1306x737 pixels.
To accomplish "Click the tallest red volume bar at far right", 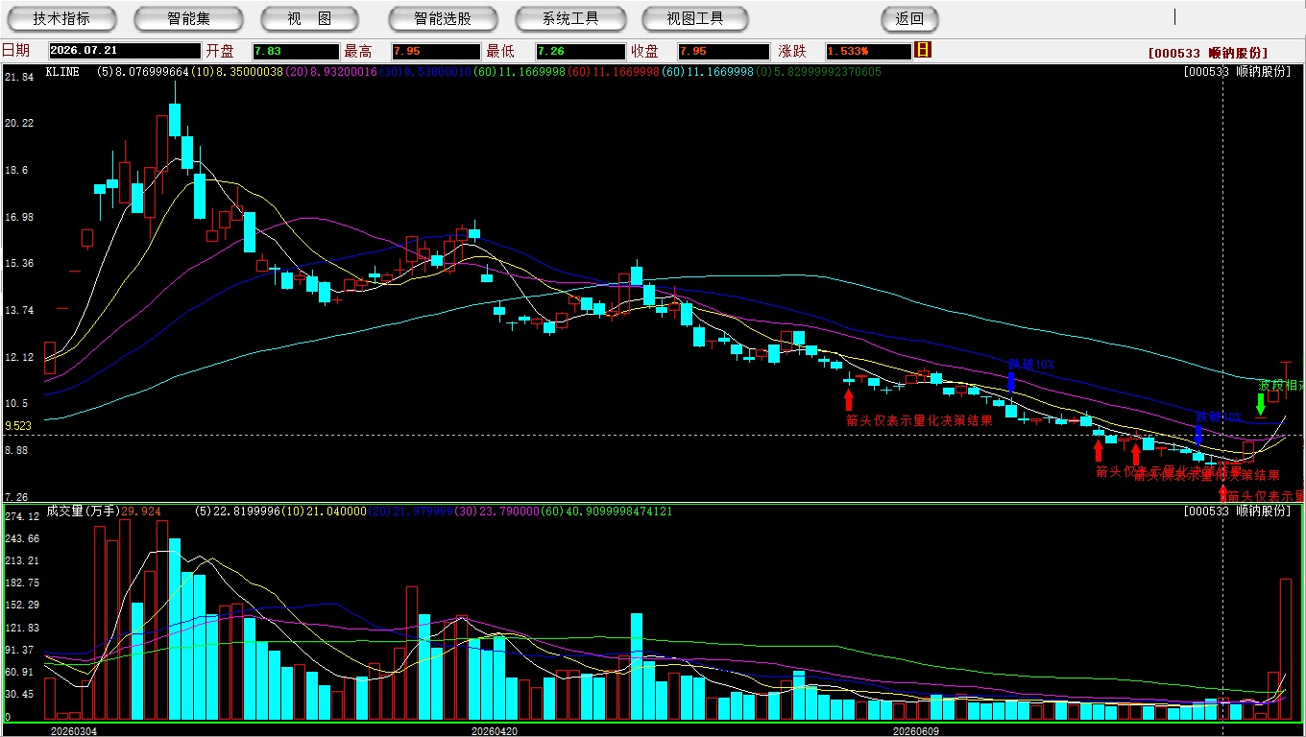I will tap(1285, 650).
